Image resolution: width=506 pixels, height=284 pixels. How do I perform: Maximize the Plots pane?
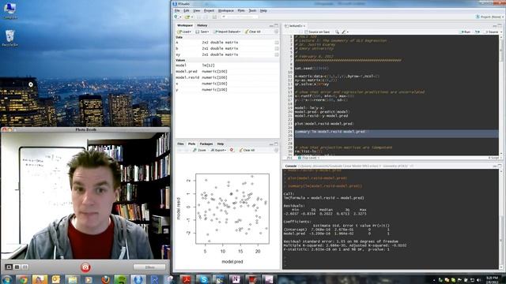click(276, 144)
